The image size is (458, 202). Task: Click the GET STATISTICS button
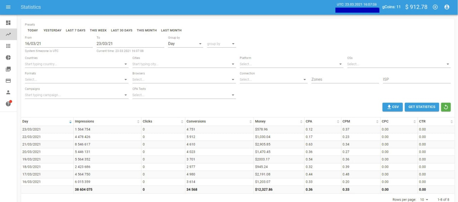tap(422, 107)
